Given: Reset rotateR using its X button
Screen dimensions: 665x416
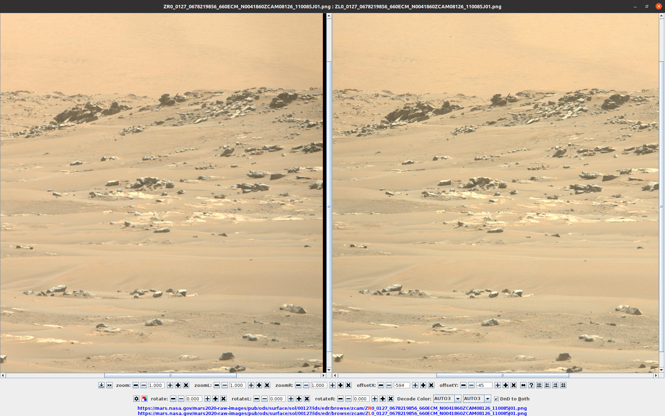Looking at the screenshot, I should [391, 399].
